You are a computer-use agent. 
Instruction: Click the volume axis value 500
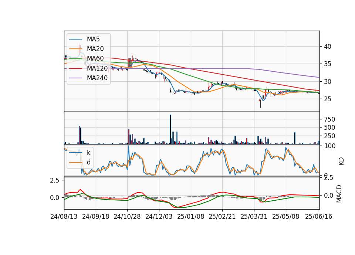[x=329, y=127]
